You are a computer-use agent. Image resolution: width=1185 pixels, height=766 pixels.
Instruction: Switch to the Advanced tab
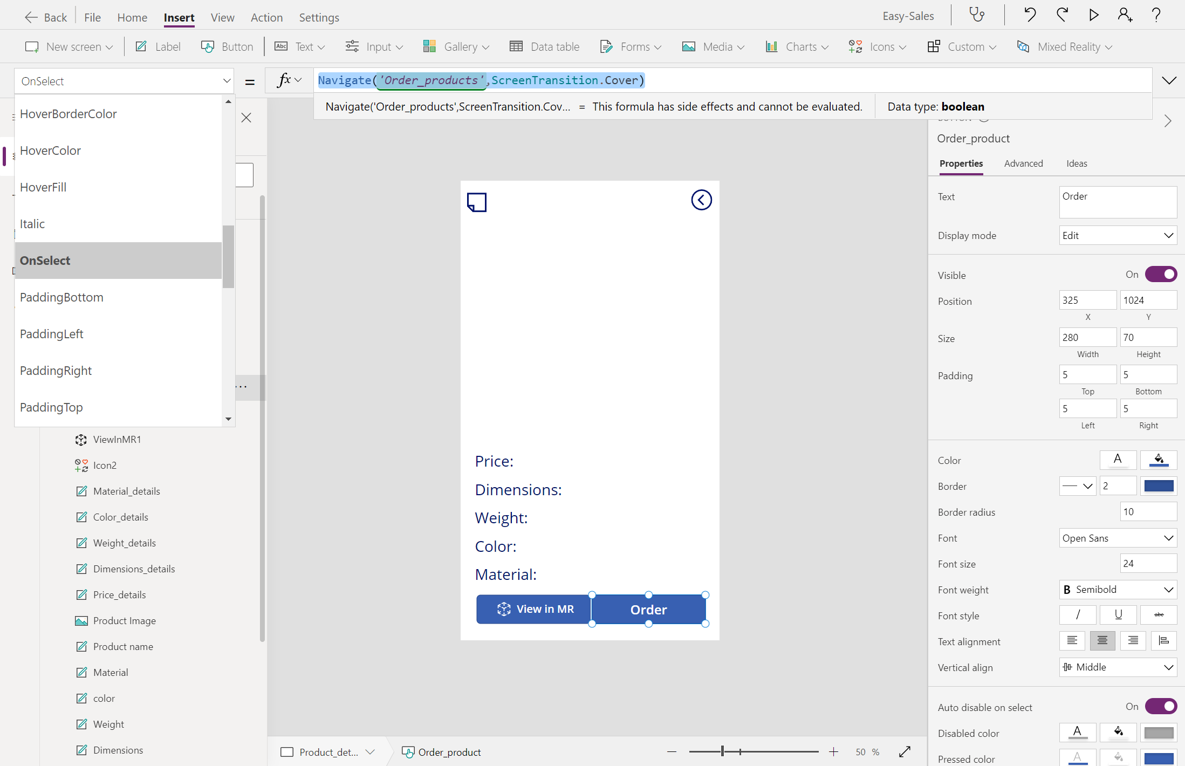coord(1023,163)
